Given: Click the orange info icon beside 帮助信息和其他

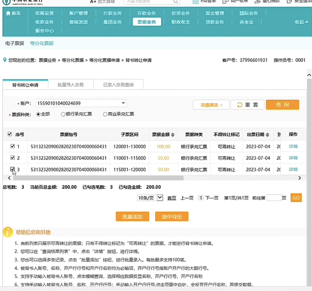Looking at the screenshot, I should [8, 232].
